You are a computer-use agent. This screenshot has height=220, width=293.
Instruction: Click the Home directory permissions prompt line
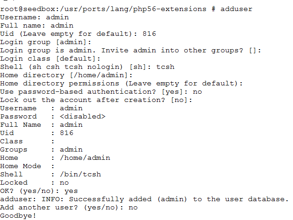tap(121, 84)
